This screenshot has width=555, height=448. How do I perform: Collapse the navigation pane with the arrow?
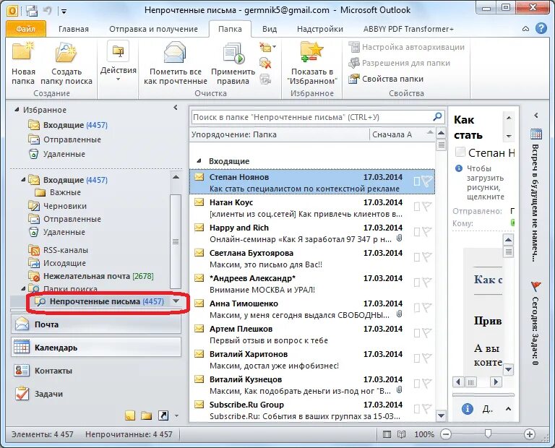[x=176, y=107]
